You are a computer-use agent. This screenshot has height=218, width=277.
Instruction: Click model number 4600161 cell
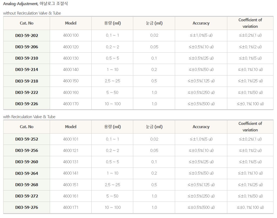71,196
